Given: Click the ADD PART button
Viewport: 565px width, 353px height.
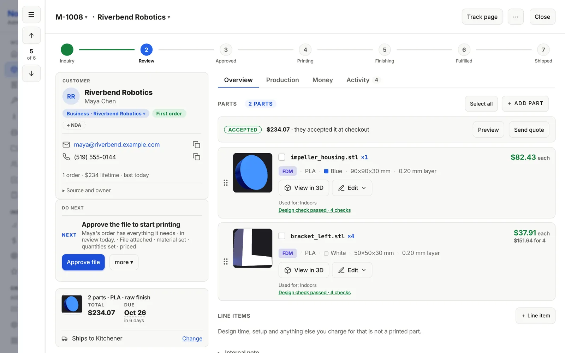Looking at the screenshot, I should (525, 103).
